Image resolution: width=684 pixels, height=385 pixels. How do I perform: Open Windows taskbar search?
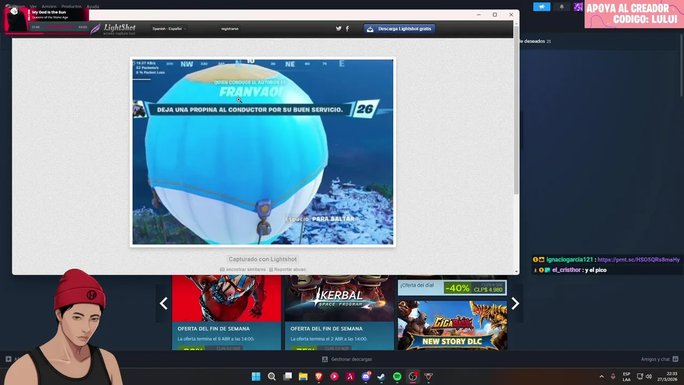[x=271, y=376]
